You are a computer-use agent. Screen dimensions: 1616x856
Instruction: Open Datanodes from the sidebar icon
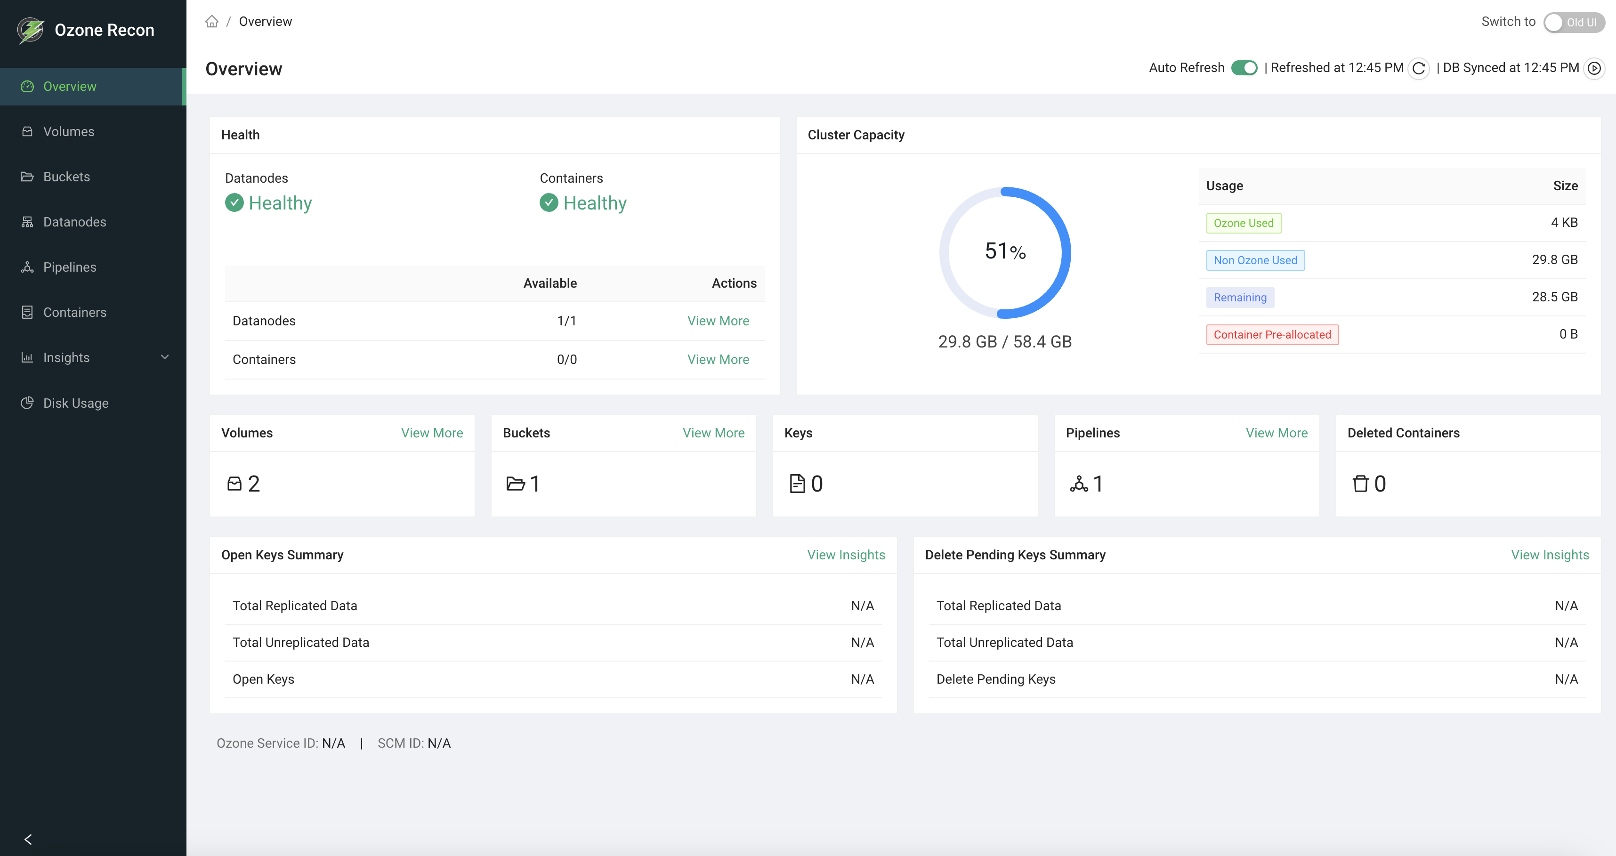tap(28, 221)
